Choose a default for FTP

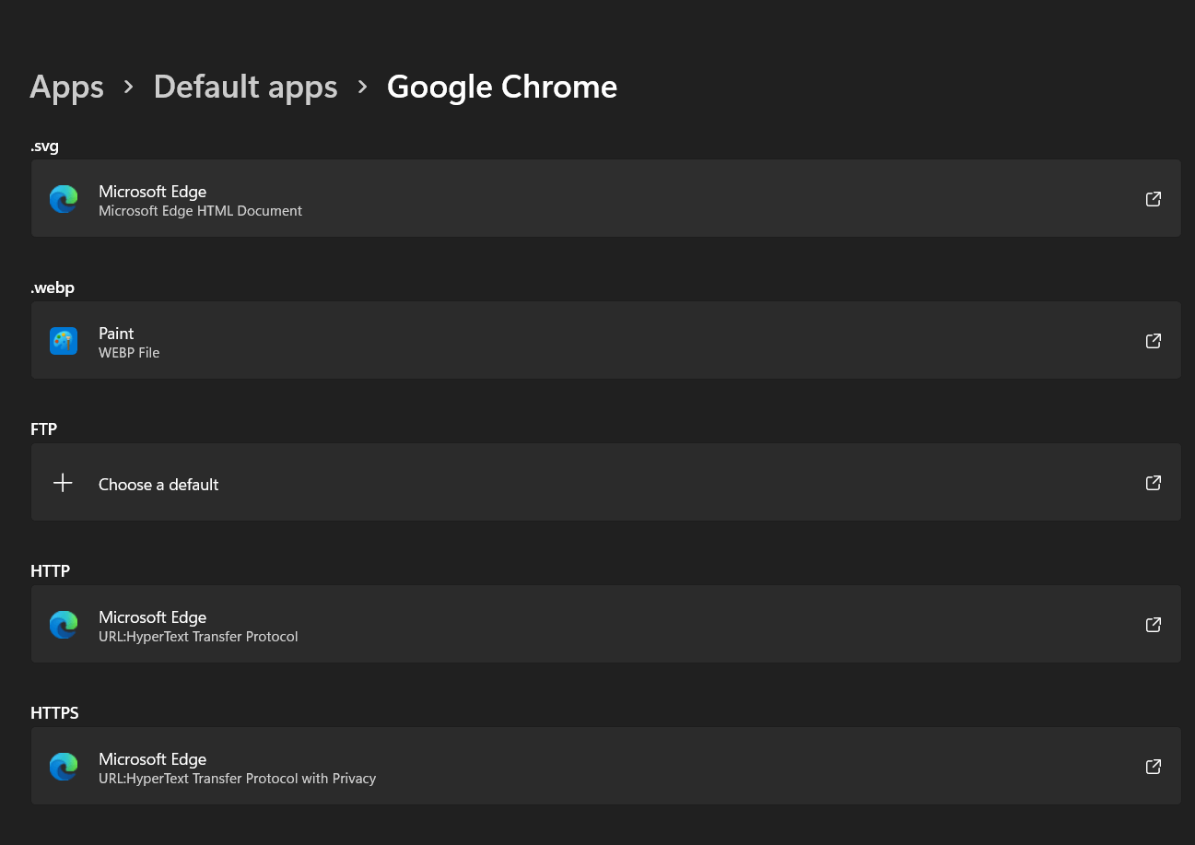[x=158, y=485]
